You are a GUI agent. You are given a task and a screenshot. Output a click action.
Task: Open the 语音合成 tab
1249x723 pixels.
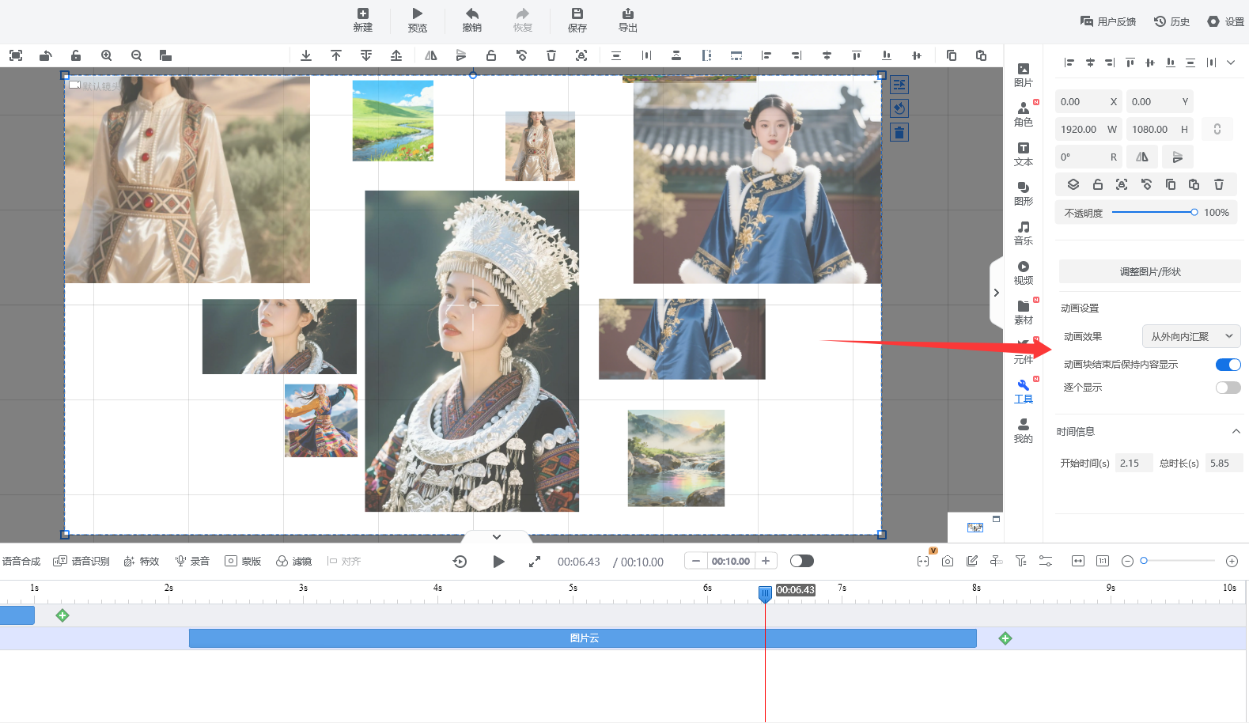(x=21, y=561)
